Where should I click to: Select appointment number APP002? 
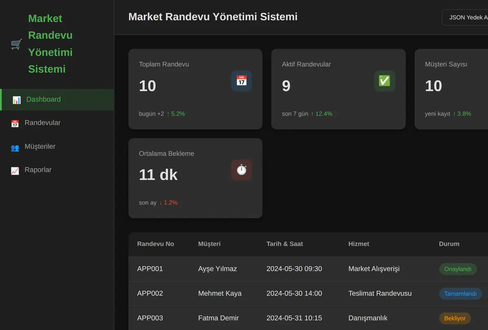click(x=150, y=293)
